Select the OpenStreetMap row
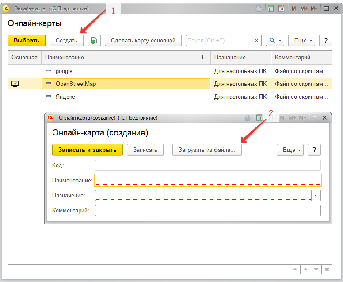Image resolution: width=343 pixels, height=282 pixels. (170, 84)
